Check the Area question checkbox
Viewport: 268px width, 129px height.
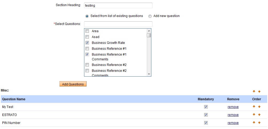point(87,31)
